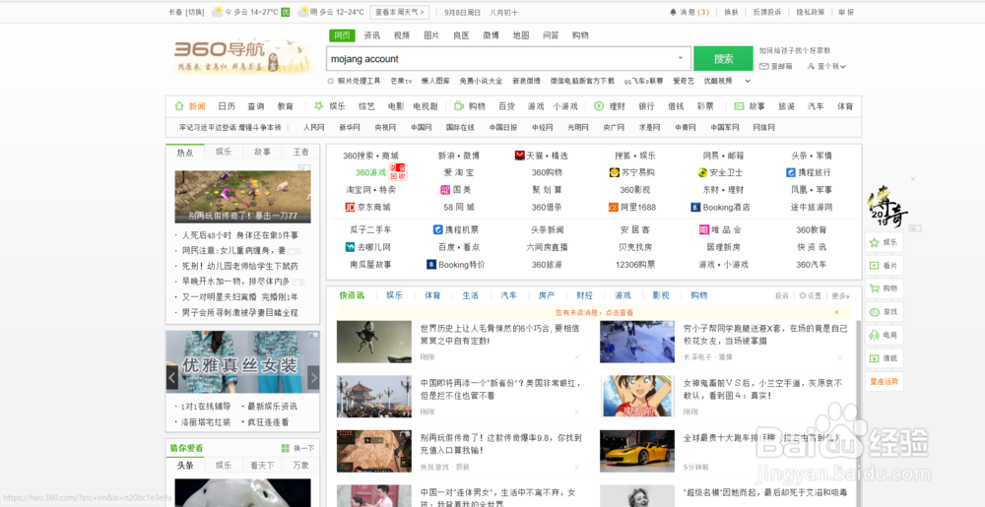
Task: Click the 故事 icon in navigation bar
Action: click(739, 106)
